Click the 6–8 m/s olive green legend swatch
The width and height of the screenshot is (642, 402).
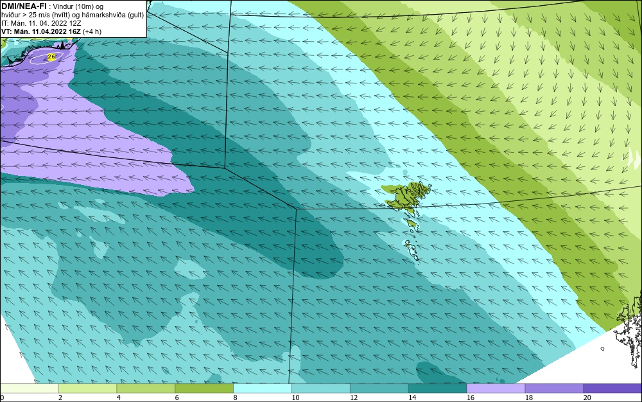pos(204,388)
